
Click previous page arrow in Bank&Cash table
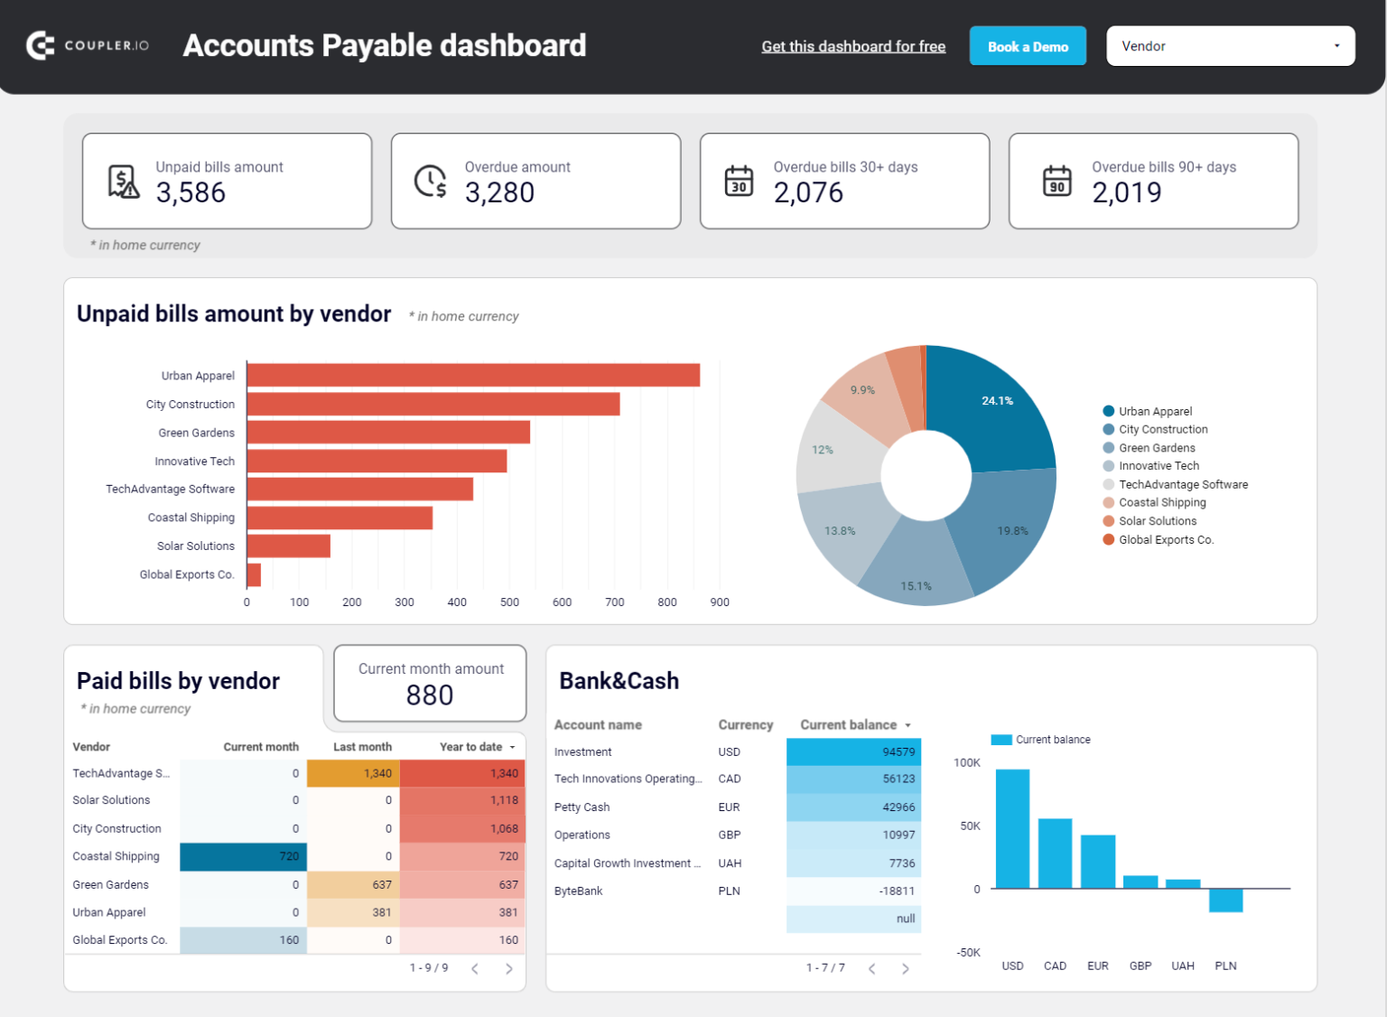coord(871,968)
